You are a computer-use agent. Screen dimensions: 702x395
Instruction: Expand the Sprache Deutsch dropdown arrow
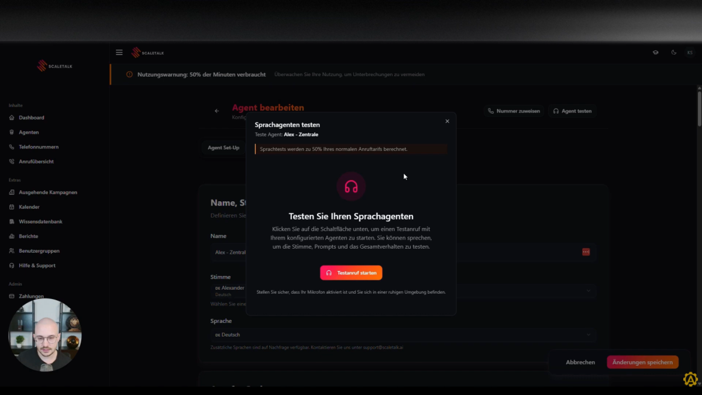589,335
